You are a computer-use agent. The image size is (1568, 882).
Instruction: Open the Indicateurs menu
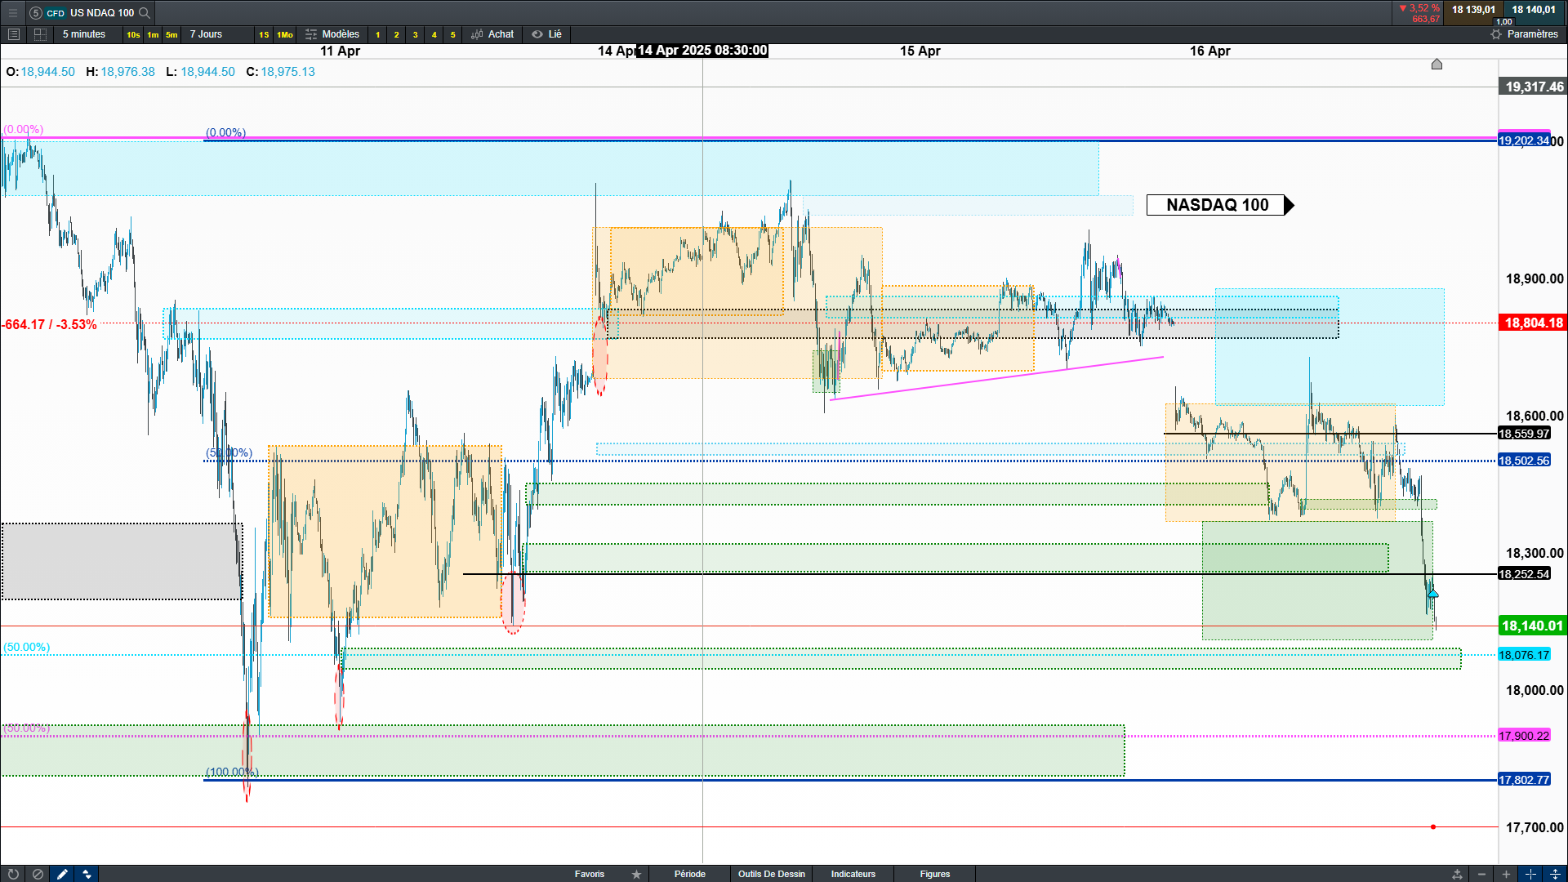(x=853, y=874)
